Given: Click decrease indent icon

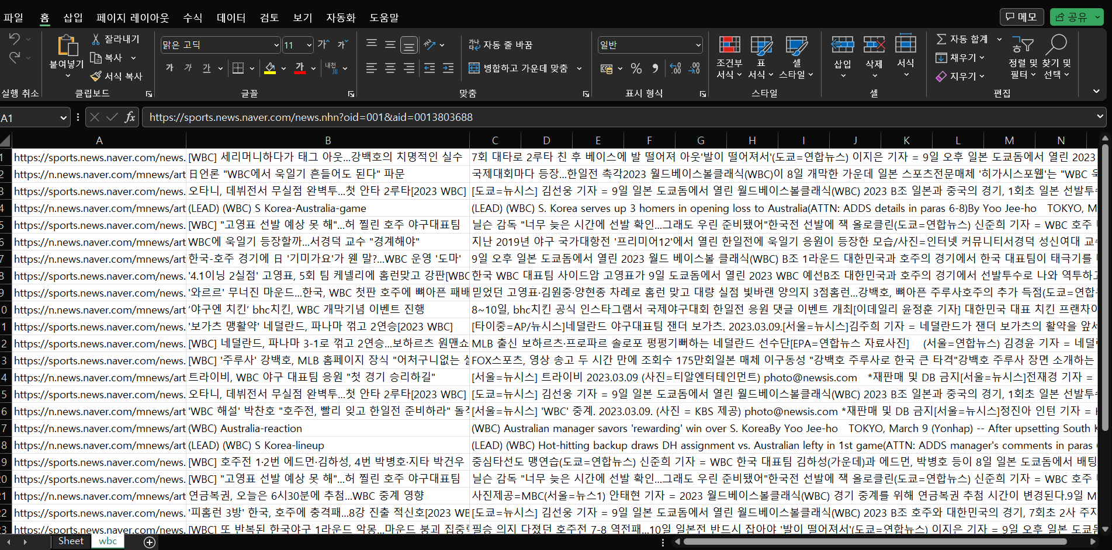Looking at the screenshot, I should [x=429, y=68].
